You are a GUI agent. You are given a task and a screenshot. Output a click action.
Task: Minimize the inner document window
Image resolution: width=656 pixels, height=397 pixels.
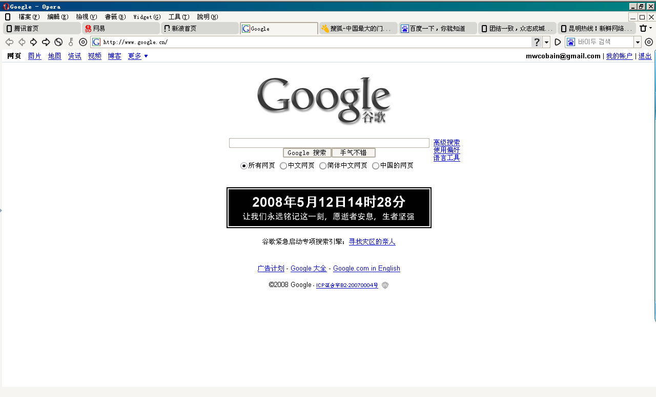[633, 17]
